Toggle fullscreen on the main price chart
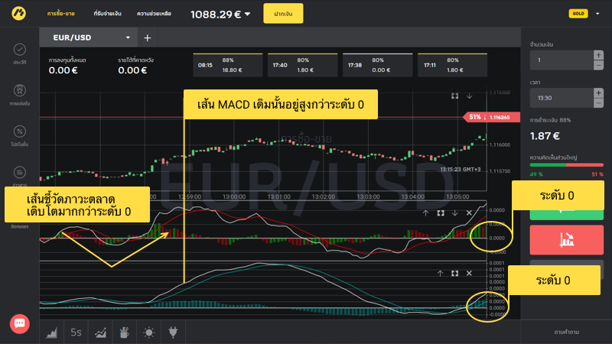Screen dimensions: 612x344 point(454,96)
